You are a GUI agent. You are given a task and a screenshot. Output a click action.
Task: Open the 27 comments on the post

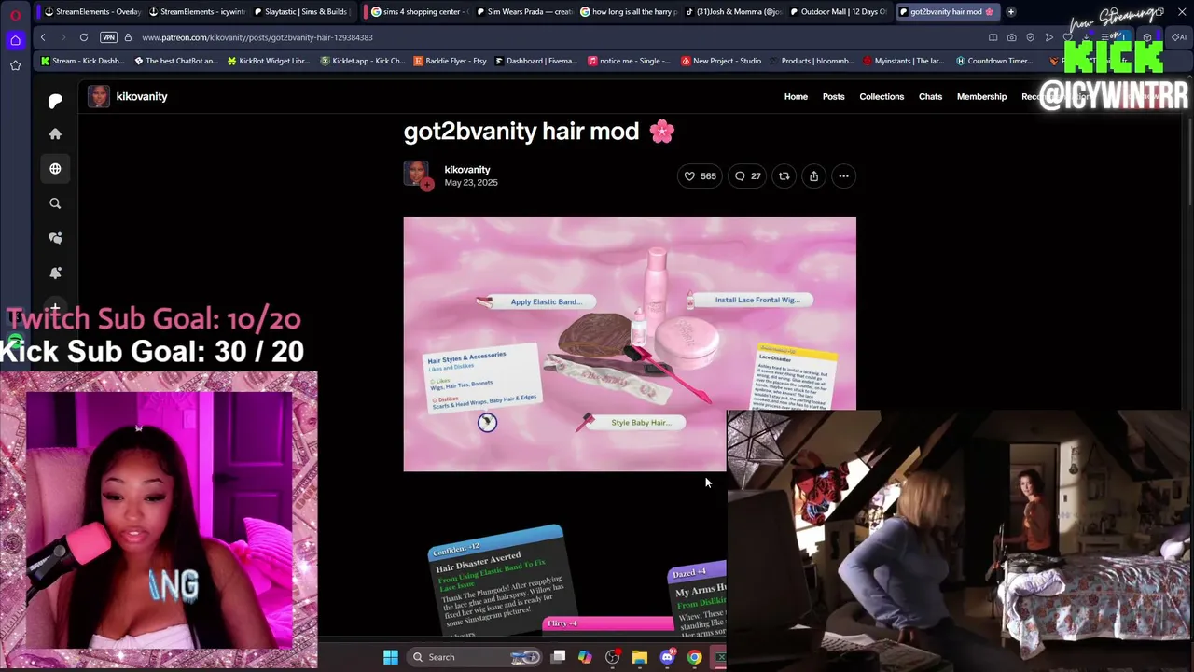748,176
